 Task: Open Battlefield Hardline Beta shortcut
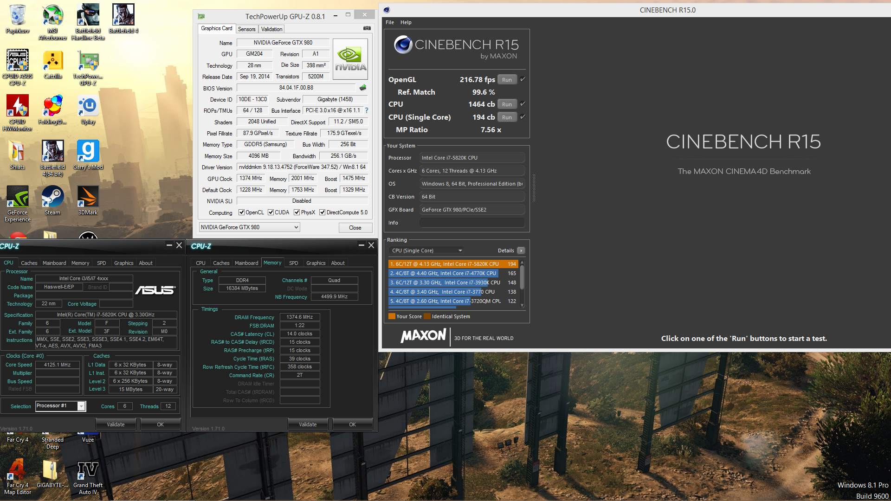coord(88,22)
